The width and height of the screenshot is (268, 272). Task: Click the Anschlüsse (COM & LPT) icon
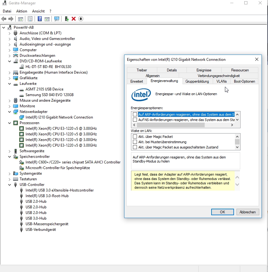click(16, 33)
